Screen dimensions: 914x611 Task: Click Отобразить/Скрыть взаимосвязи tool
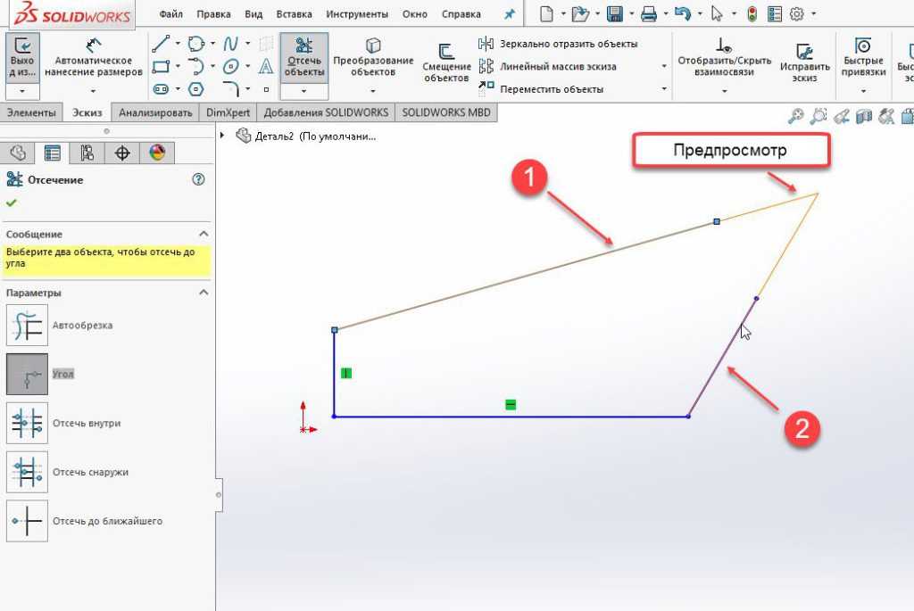click(x=724, y=58)
